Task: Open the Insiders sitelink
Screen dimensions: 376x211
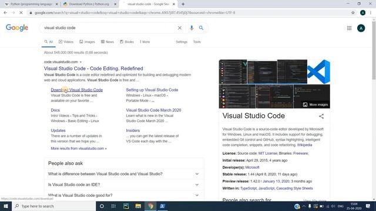Action: (133, 131)
